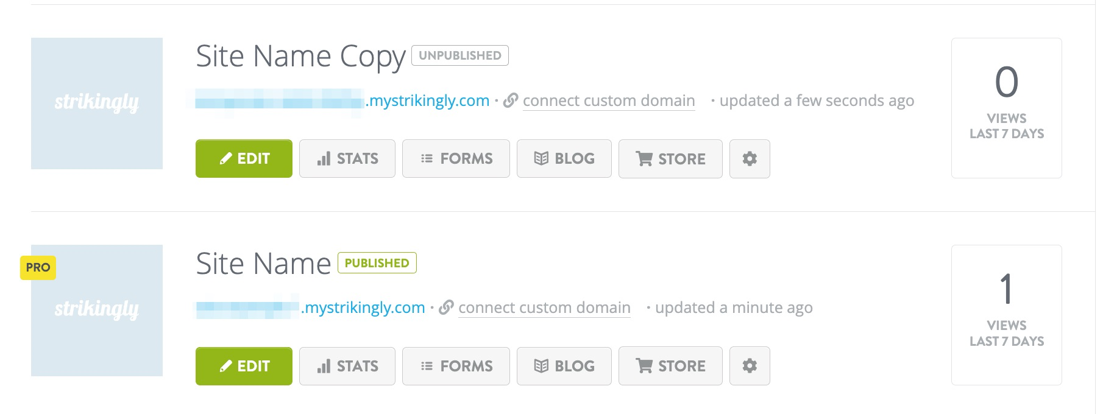Edit the published Site Name site
This screenshot has width=1103, height=414.
(x=244, y=366)
